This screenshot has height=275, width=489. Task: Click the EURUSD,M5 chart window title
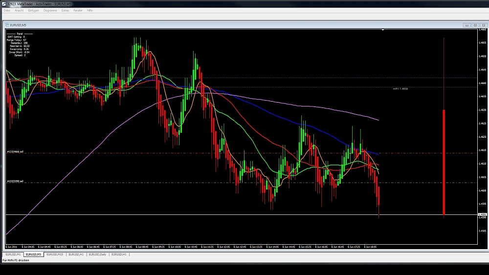18,25
